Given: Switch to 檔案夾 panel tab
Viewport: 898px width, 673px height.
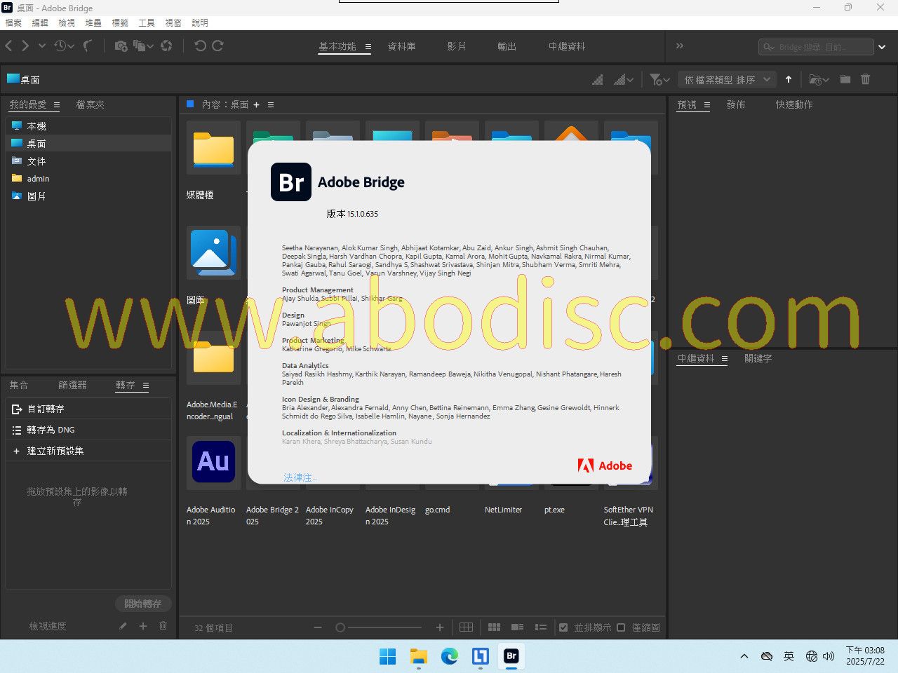Looking at the screenshot, I should (x=90, y=104).
